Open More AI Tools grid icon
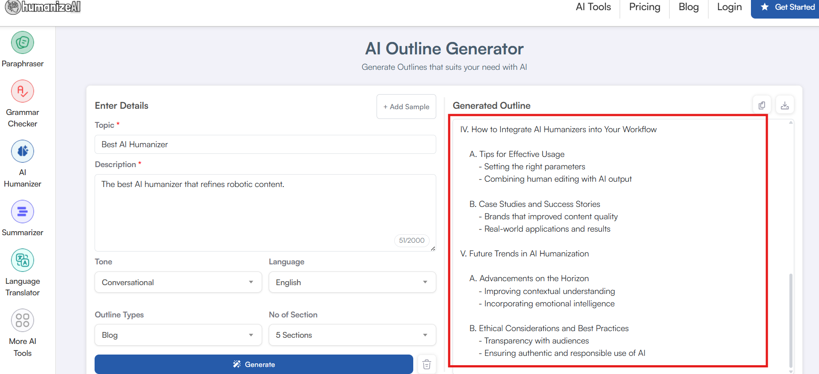Screen dimensions: 819x374 (x=23, y=321)
